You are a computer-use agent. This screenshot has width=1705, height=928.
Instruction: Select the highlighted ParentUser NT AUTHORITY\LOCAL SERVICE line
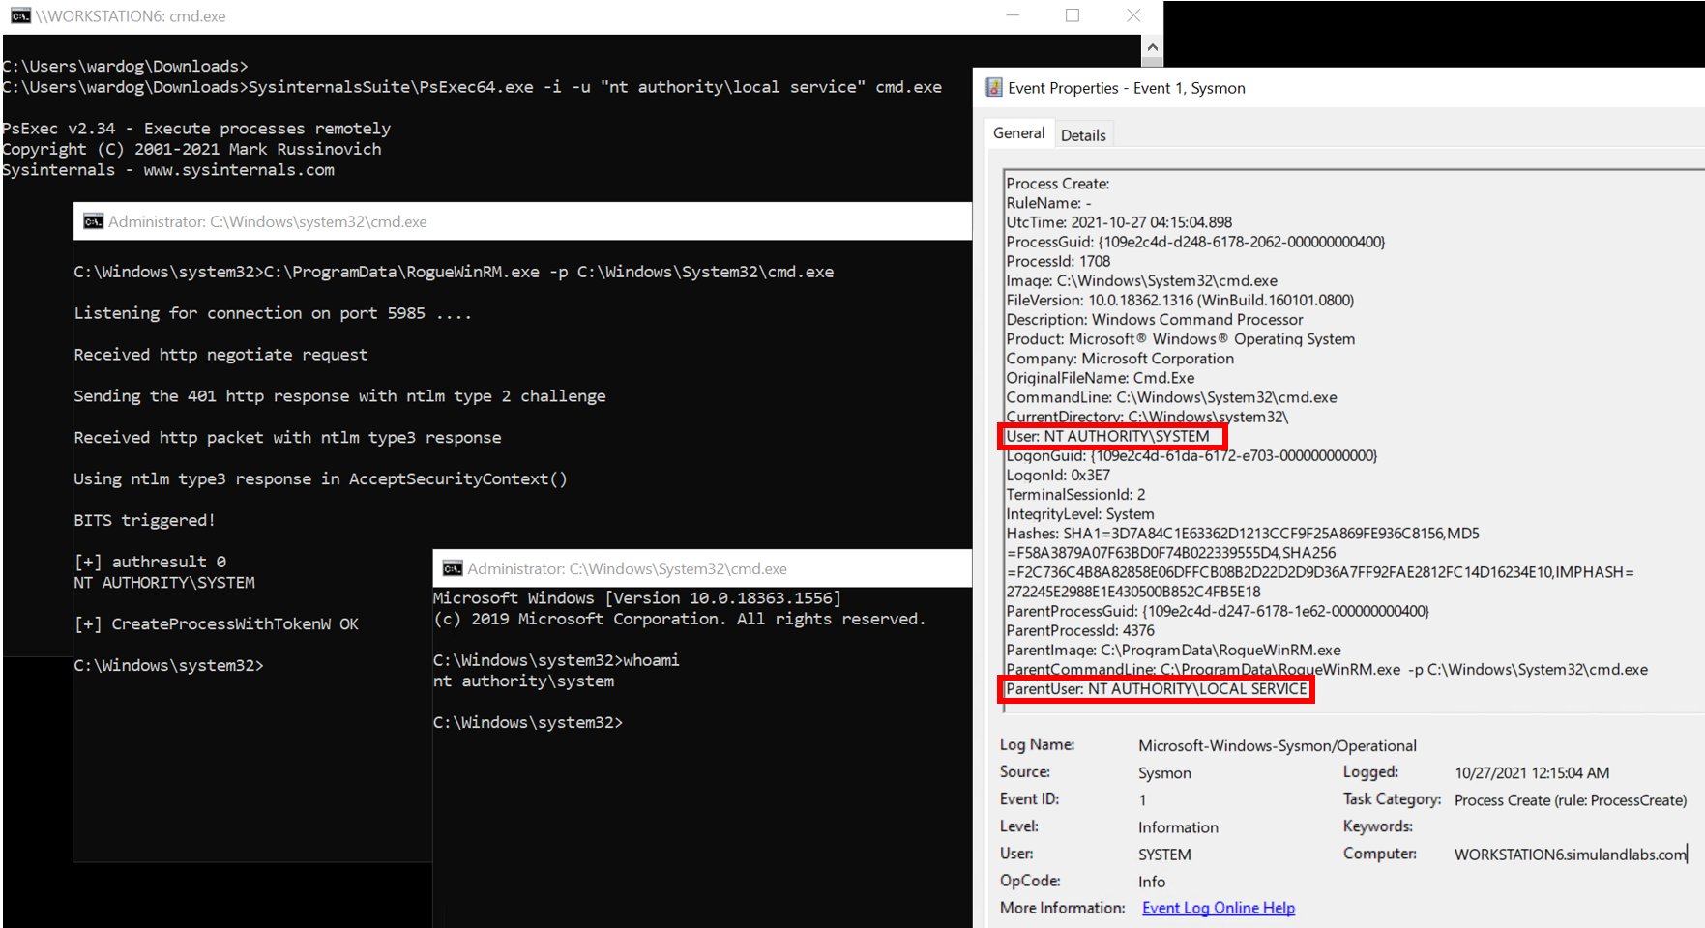coord(1154,689)
